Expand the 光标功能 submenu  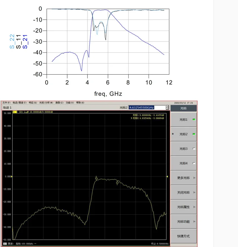pos(183,221)
